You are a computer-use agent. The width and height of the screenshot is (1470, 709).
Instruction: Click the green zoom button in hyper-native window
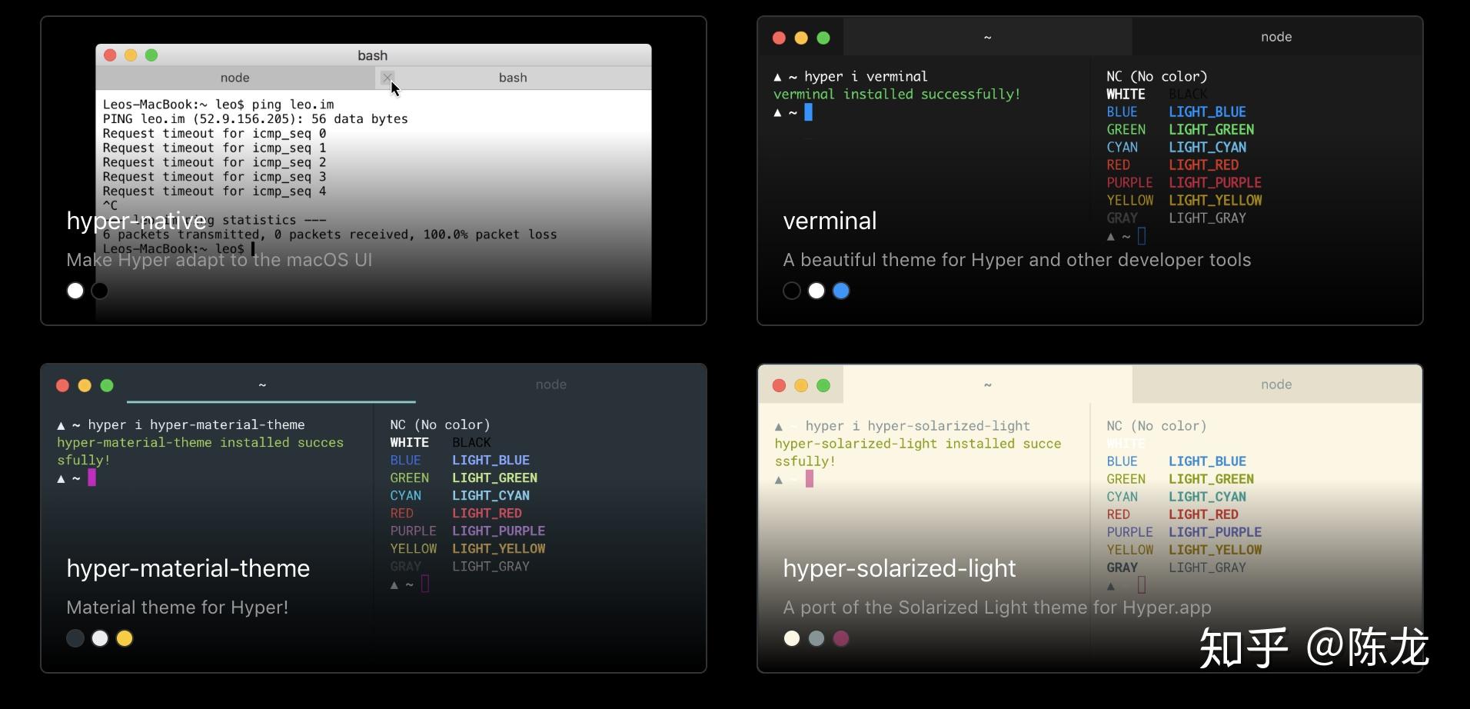pos(151,55)
